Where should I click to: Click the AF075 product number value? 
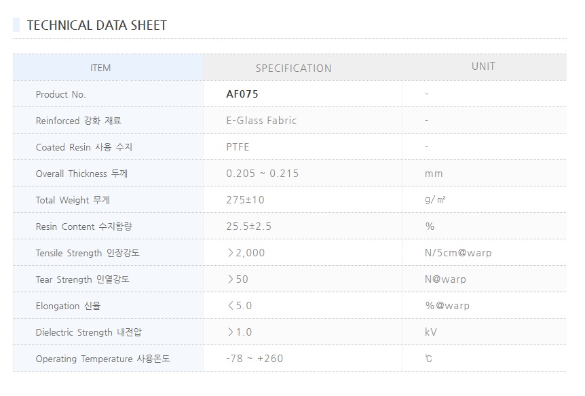coord(242,94)
